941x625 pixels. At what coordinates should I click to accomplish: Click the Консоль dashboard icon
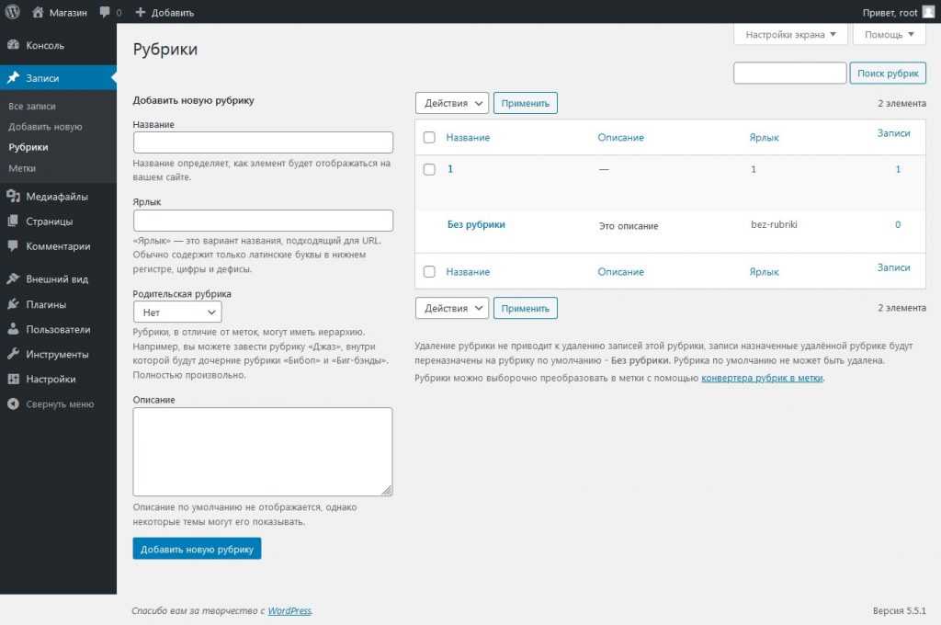tap(13, 45)
